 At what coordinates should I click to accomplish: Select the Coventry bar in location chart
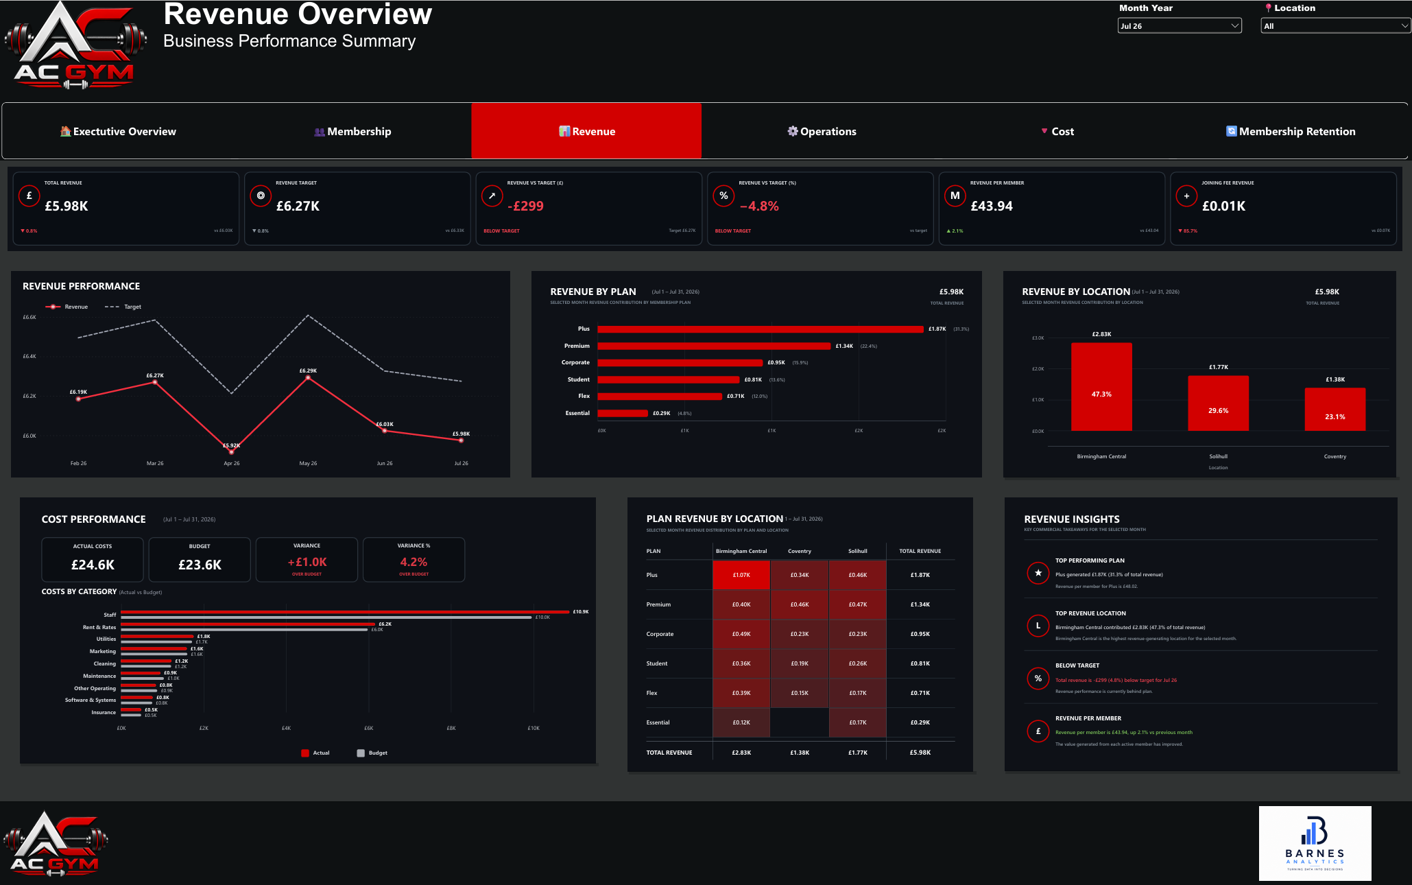click(1335, 410)
